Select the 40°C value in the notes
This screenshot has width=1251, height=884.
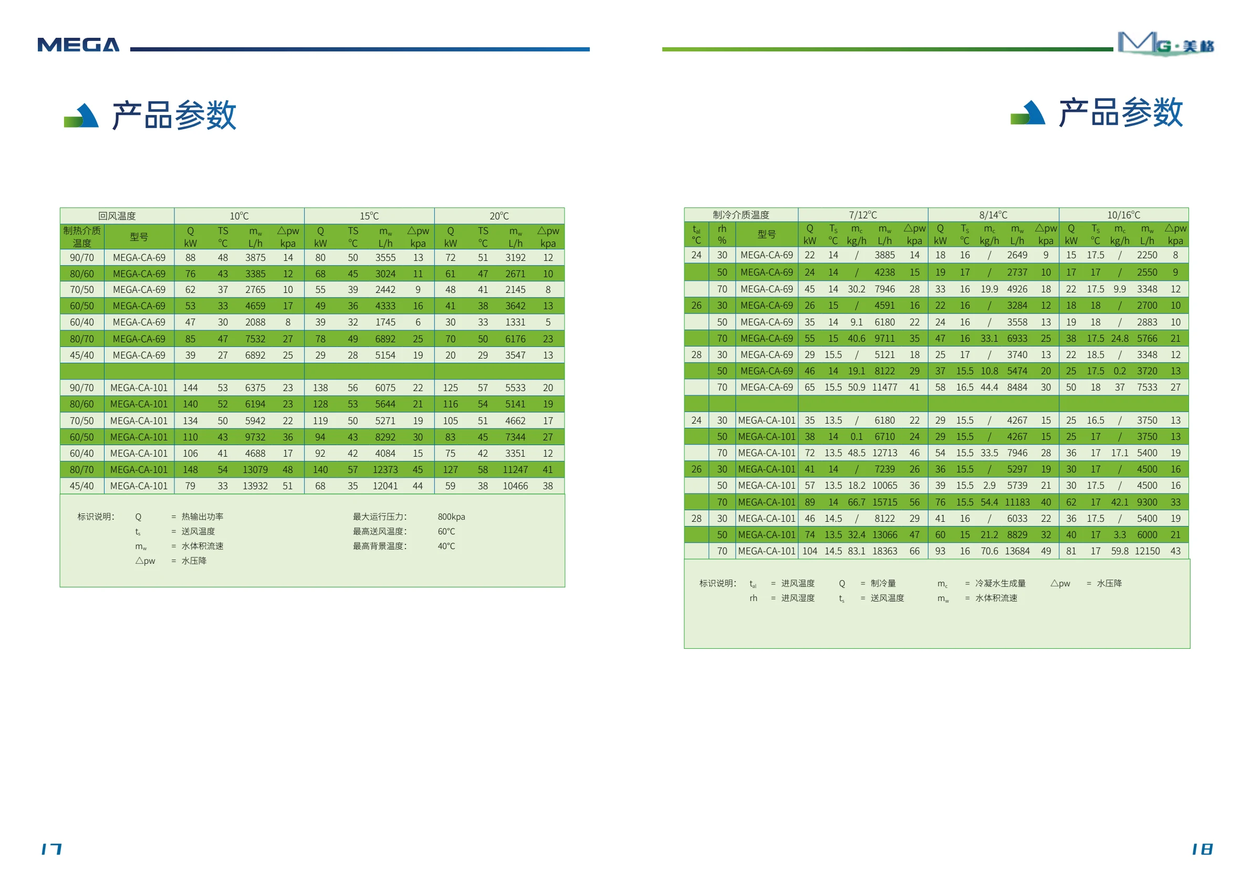tap(446, 546)
